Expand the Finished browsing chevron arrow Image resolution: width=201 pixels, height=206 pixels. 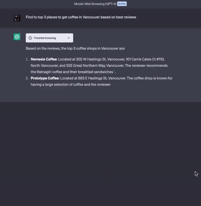tap(69, 38)
